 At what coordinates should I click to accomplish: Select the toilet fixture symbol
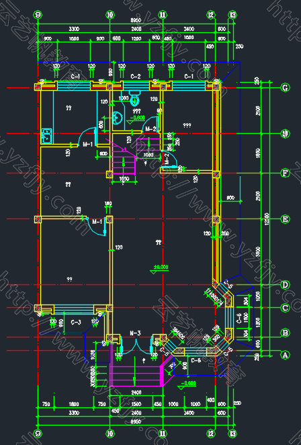pos(134,97)
